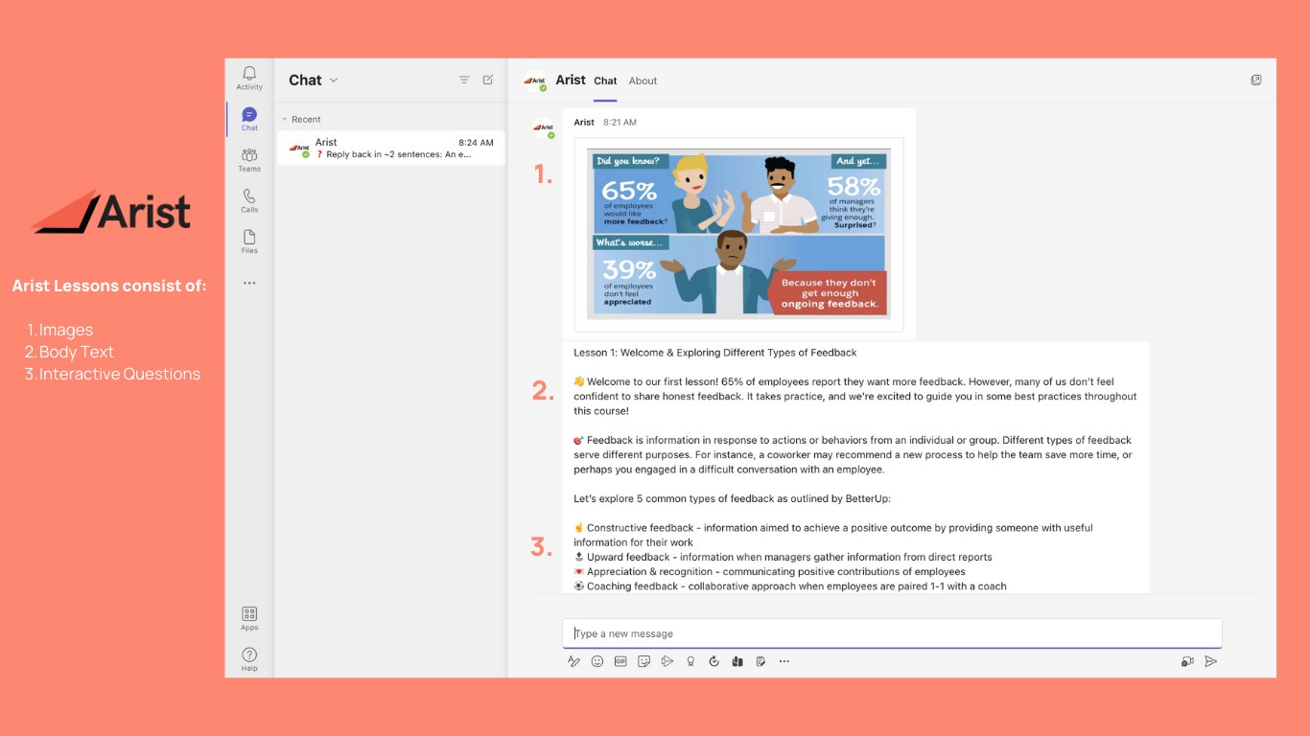
Task: Click the Viva Learning books icon
Action: pyautogui.click(x=737, y=661)
